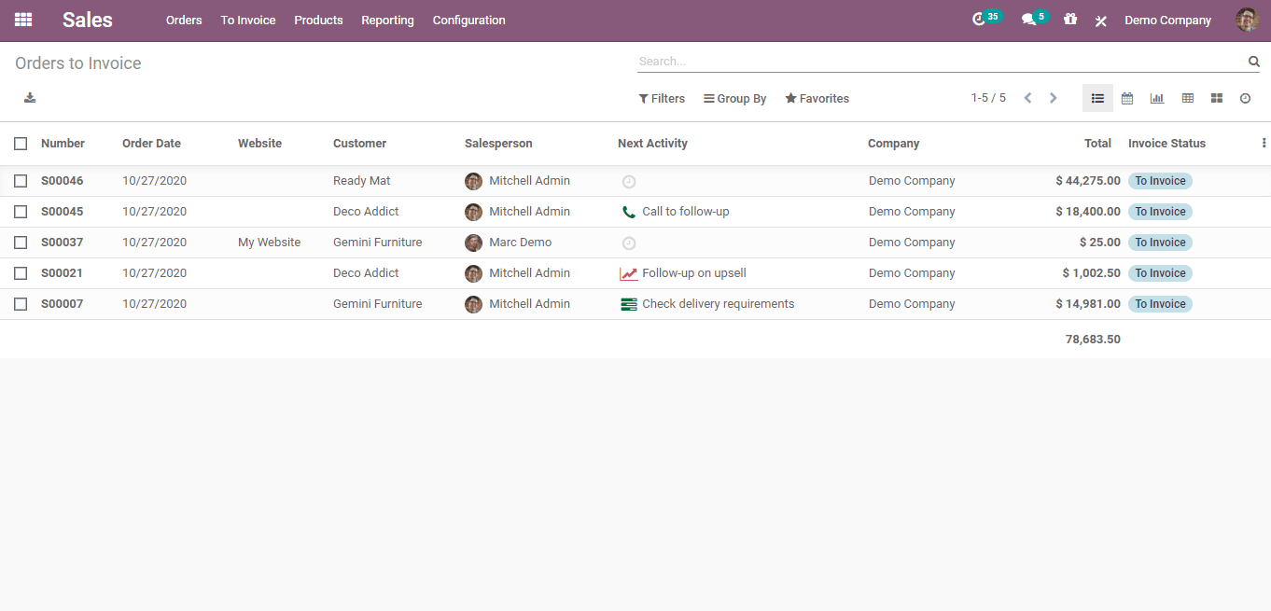The image size is (1271, 611).
Task: Open the apps grid menu icon
Action: click(23, 20)
